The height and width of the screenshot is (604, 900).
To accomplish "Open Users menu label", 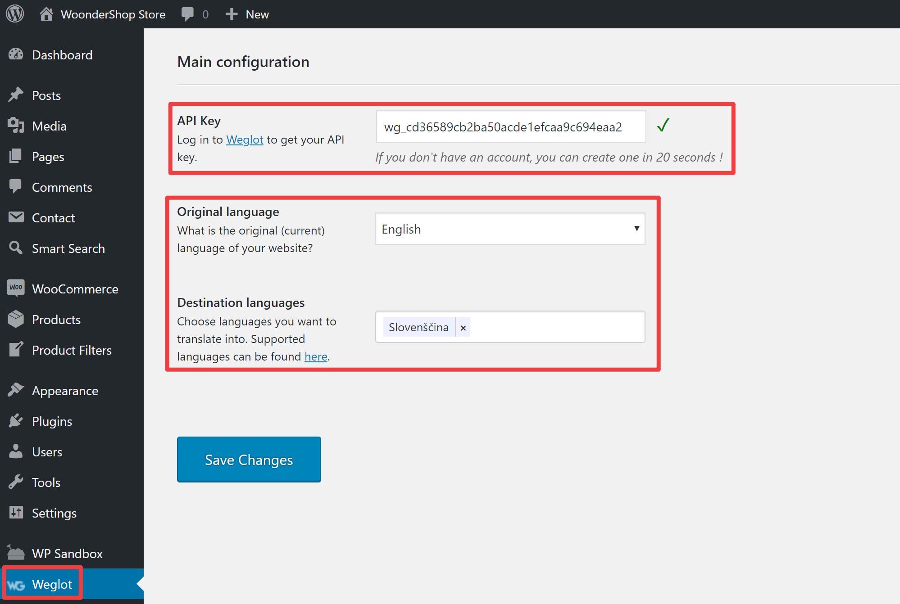I will click(47, 452).
